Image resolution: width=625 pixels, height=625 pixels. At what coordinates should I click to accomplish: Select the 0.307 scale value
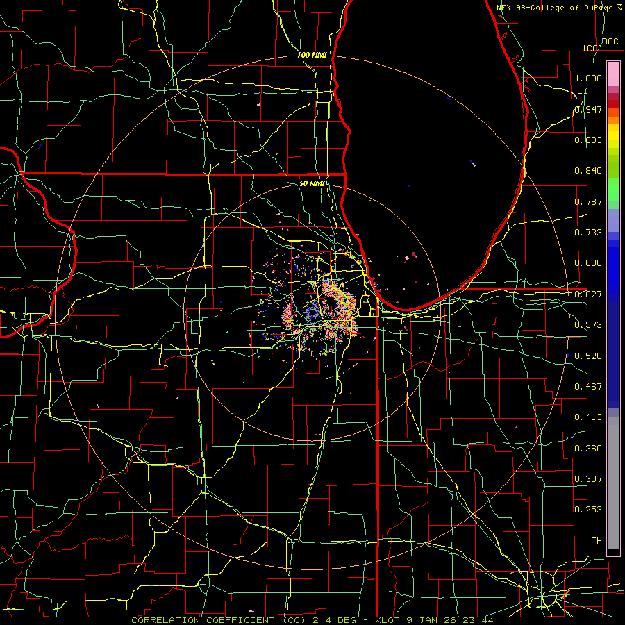click(x=588, y=478)
